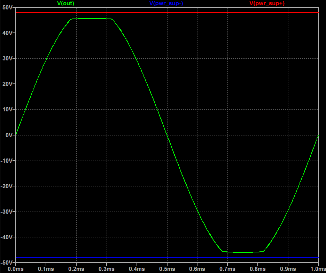
Task: Click the 0.0ms label on the time axis
Action: tap(16, 269)
